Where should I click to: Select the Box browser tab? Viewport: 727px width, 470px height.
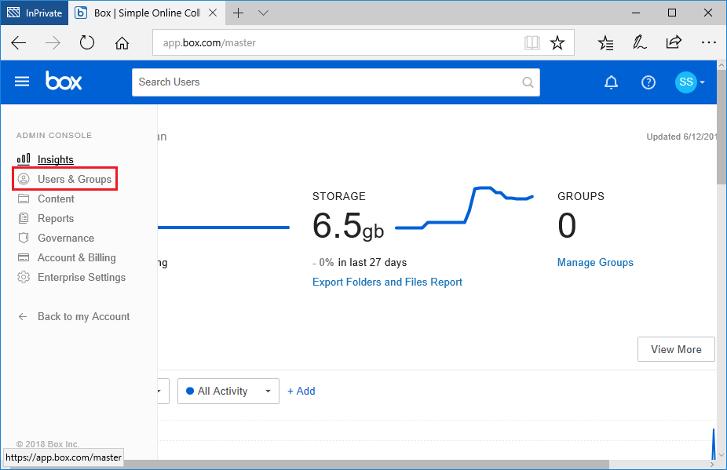click(147, 13)
